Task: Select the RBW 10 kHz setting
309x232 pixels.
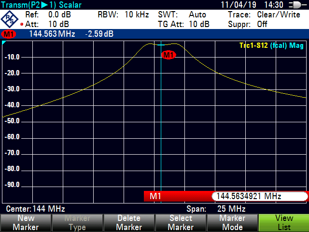Action: click(x=123, y=14)
